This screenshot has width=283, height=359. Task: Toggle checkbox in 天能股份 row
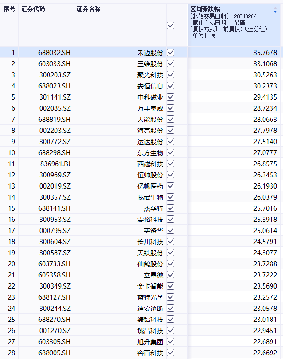tap(171, 119)
